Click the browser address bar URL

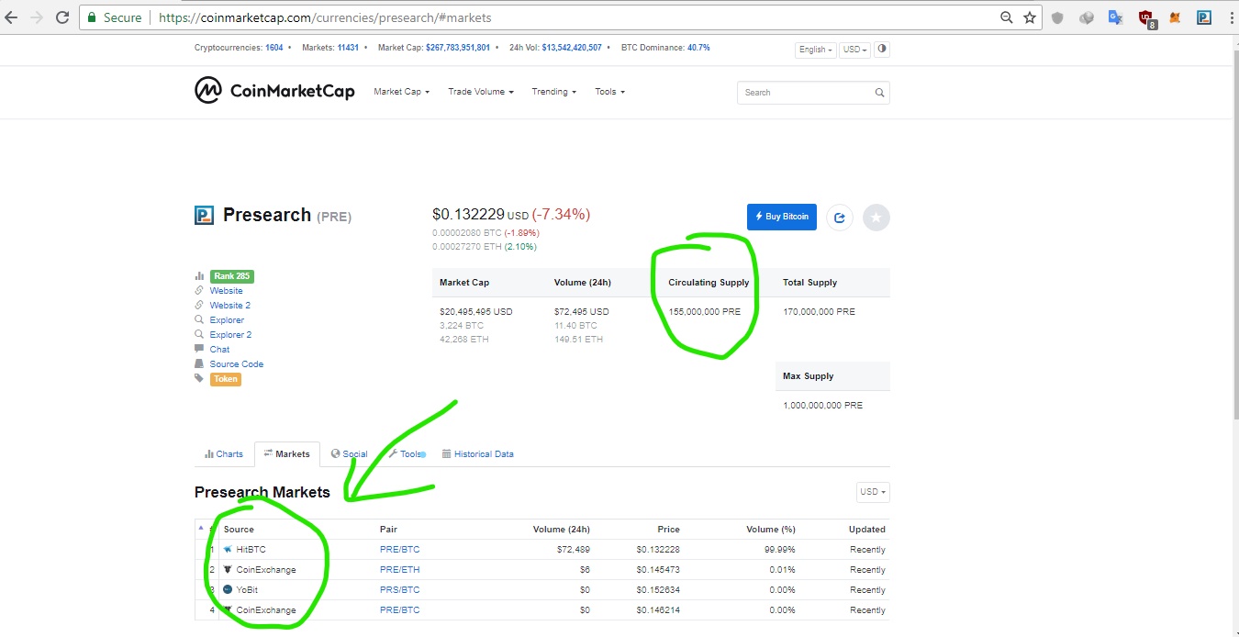click(325, 17)
